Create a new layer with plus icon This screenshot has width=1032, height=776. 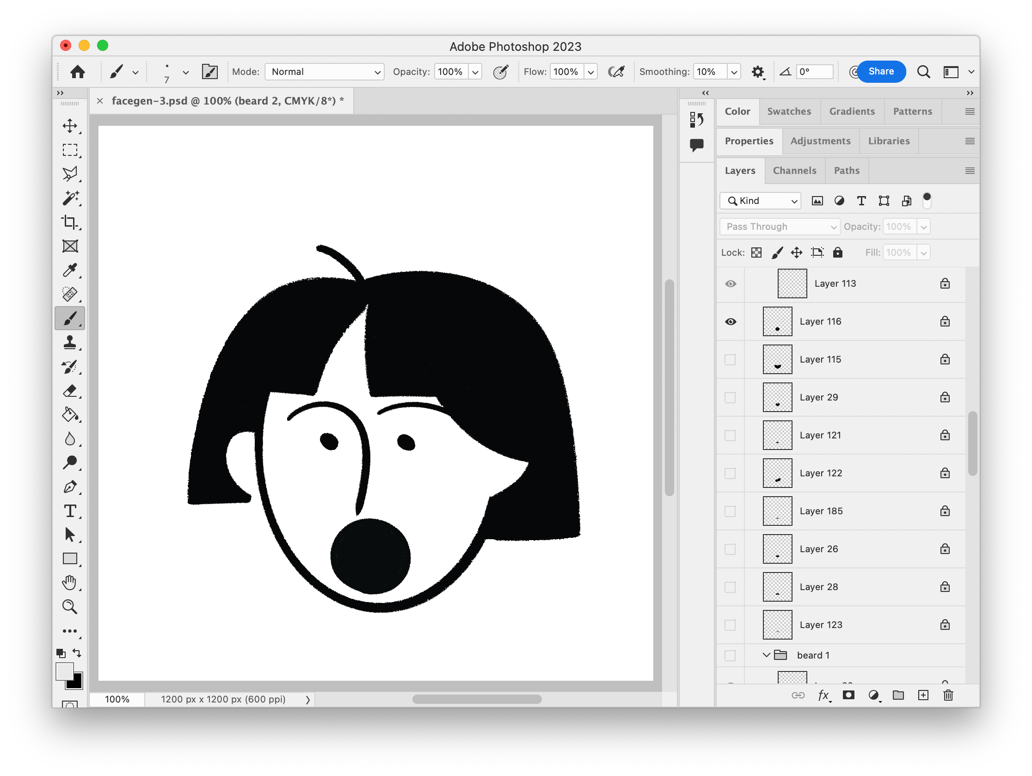point(923,695)
